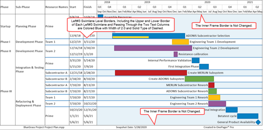Click the Resource Names column header
The width and height of the screenshot is (263, 130).
coord(57,7)
